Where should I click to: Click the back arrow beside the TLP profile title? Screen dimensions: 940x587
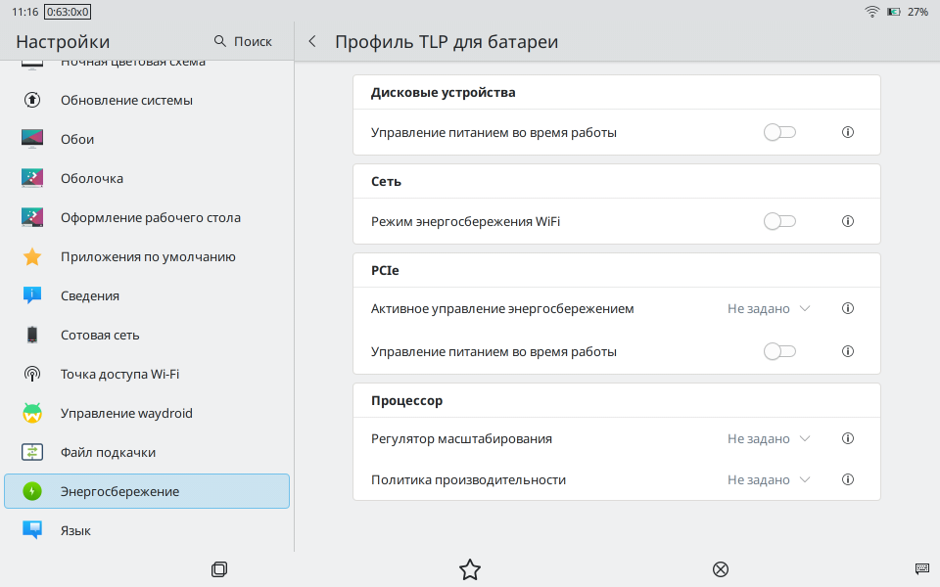click(312, 42)
